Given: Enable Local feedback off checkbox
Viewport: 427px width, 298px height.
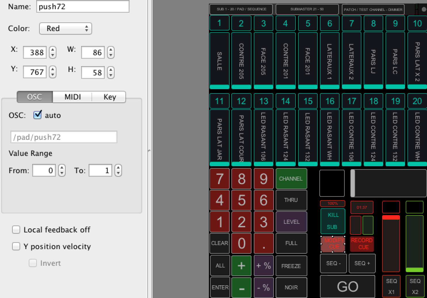Looking at the screenshot, I should [x=16, y=230].
